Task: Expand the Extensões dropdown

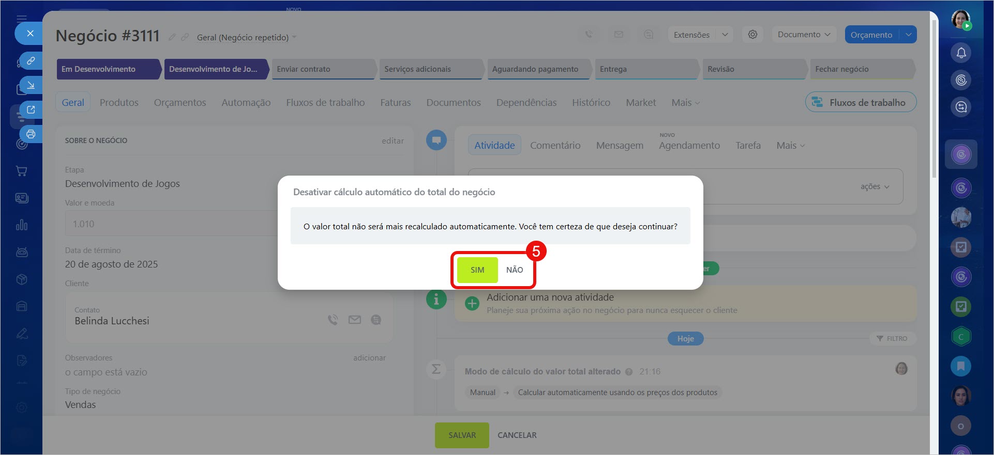Action: [x=725, y=35]
